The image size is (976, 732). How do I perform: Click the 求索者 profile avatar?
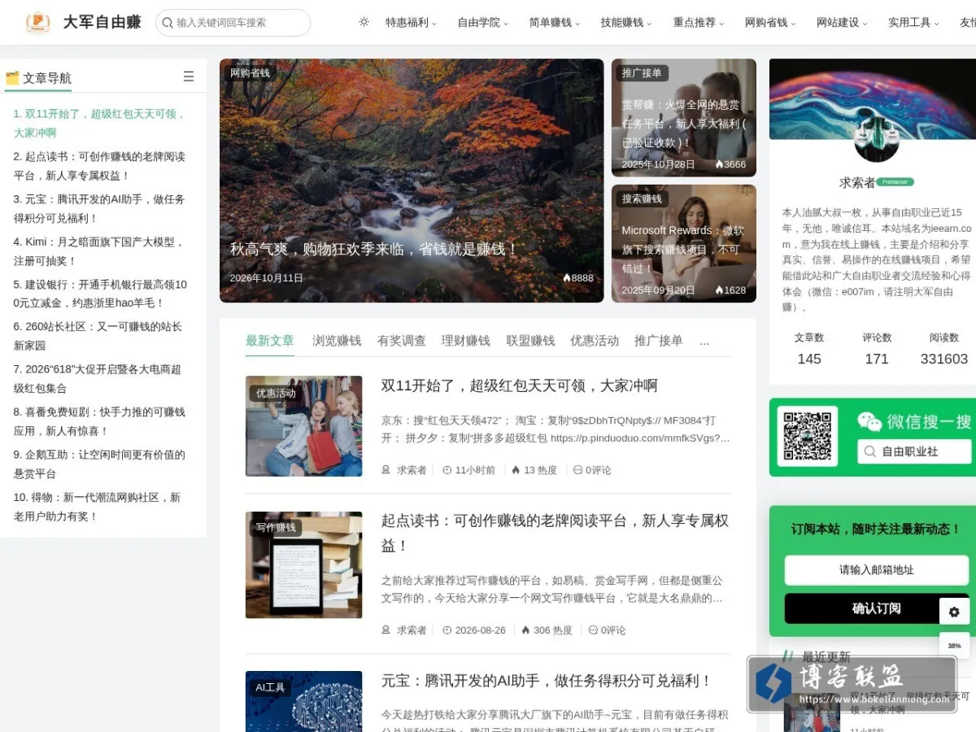(877, 140)
